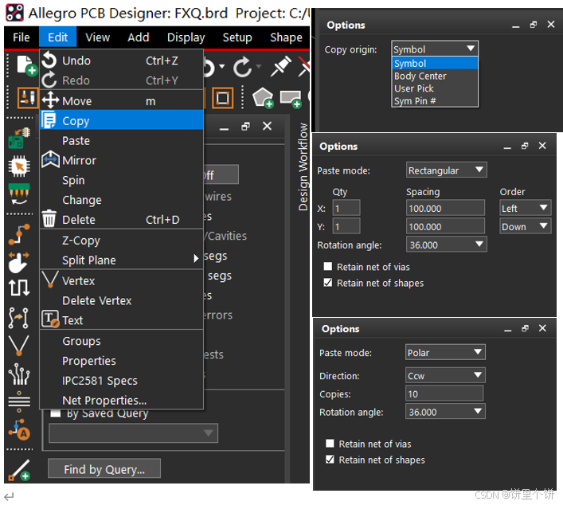Float the top Options panel with restore icon
The height and width of the screenshot is (505, 563).
[x=534, y=25]
